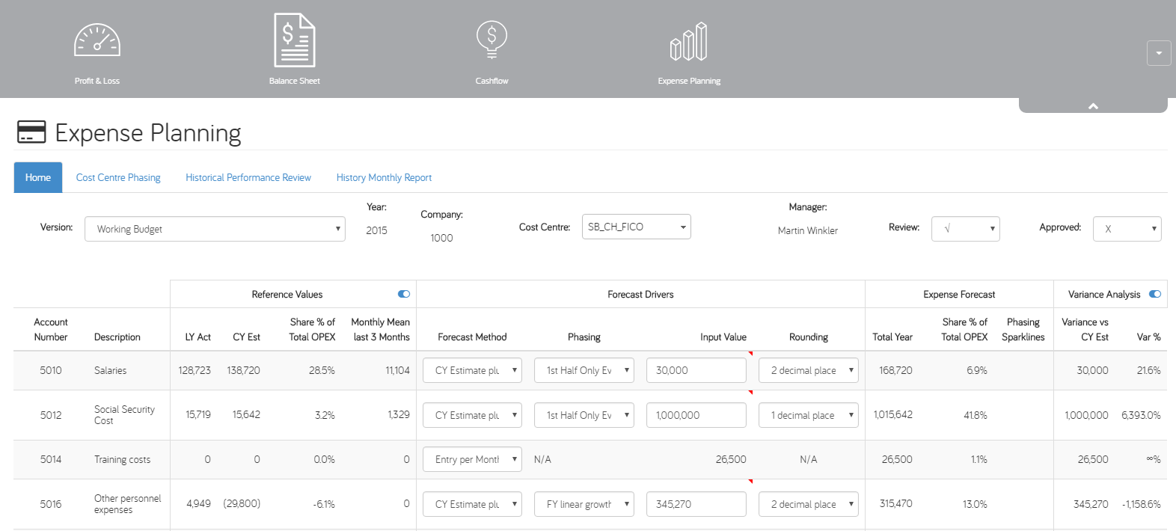Click the variance percentage -1,158.6%

[x=1141, y=504]
